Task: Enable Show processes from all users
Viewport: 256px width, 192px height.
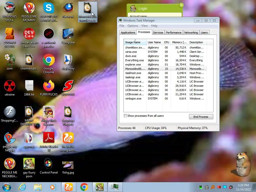Action: (x=125, y=116)
